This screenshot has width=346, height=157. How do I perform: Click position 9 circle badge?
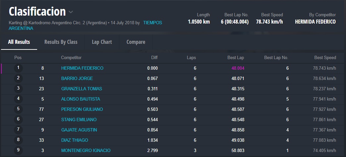tap(18, 150)
